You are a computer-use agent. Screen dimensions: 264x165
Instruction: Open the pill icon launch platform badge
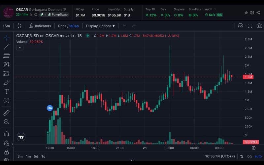click(42, 15)
